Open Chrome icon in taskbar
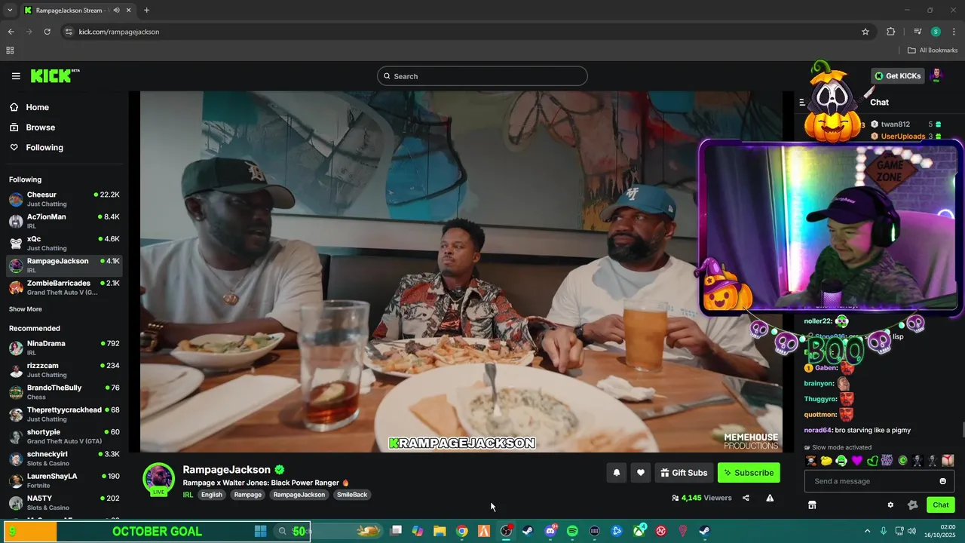Viewport: 965px width, 543px height. pyautogui.click(x=462, y=531)
